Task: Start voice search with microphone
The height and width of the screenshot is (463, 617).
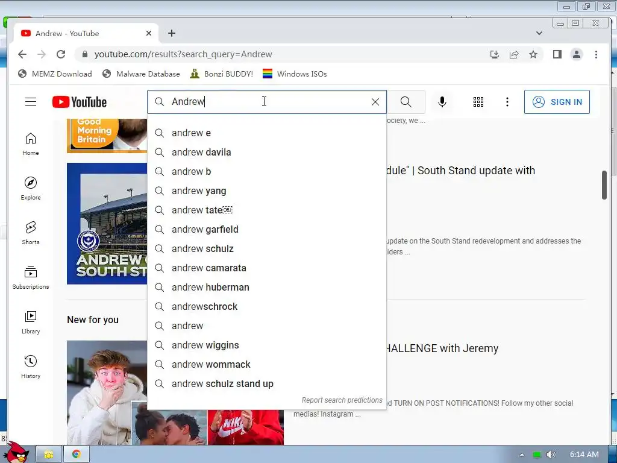Action: pos(442,102)
